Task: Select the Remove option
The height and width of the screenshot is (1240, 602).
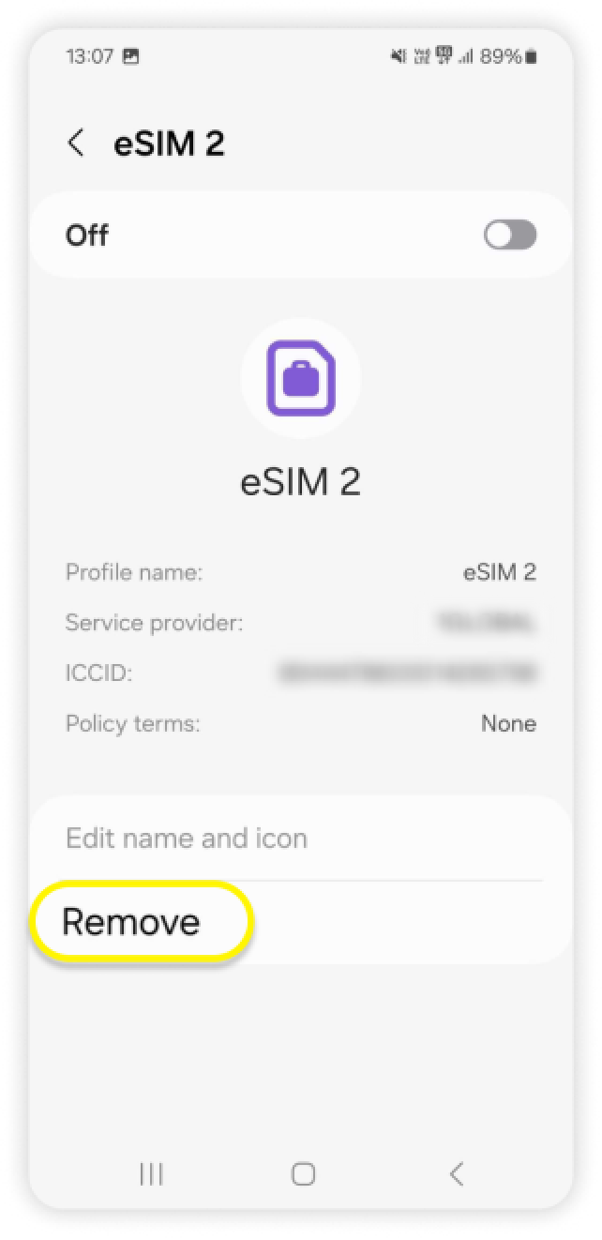Action: pyautogui.click(x=131, y=922)
